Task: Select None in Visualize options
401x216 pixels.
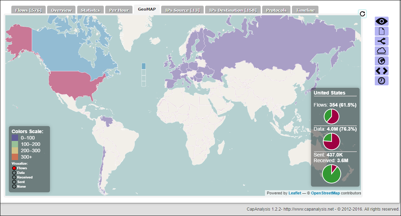Action: (14, 187)
